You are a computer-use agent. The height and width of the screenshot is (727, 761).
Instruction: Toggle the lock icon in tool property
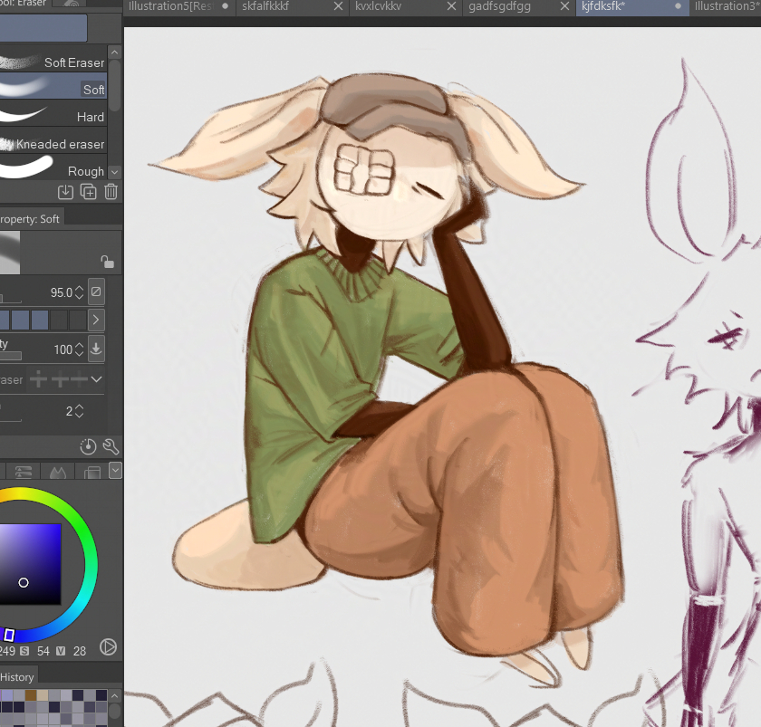click(x=107, y=262)
